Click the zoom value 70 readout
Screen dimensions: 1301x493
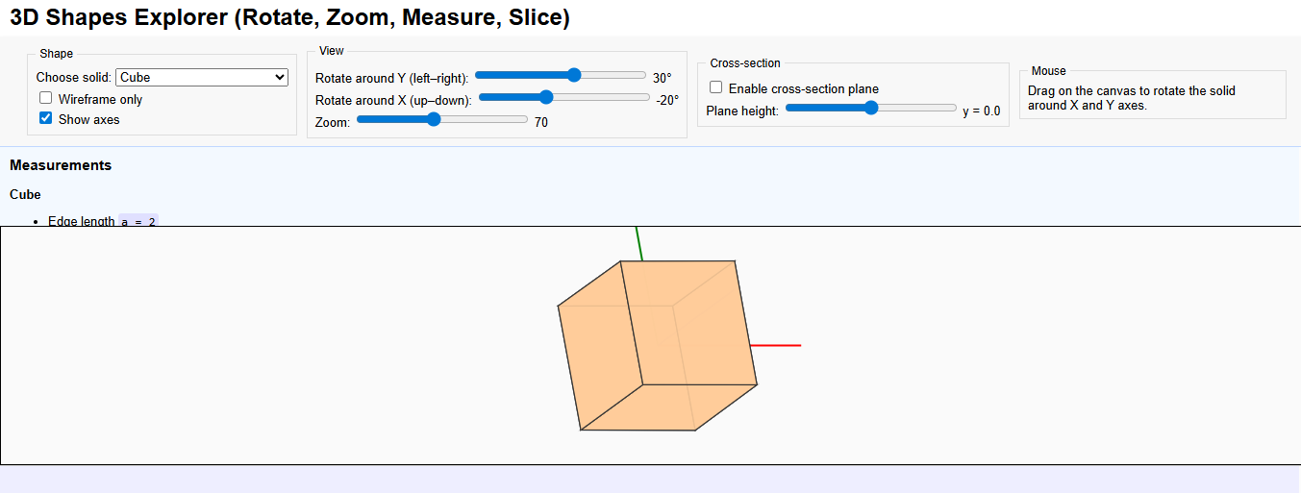click(x=541, y=122)
